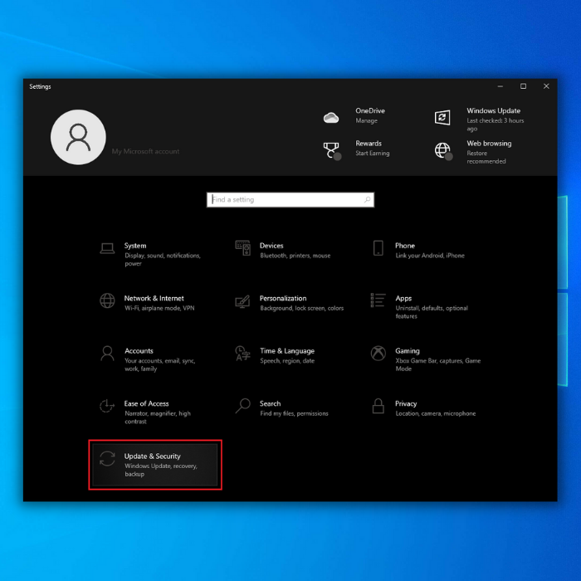Screen dimensions: 581x581
Task: Open the Ease of Access icon
Action: 107,406
